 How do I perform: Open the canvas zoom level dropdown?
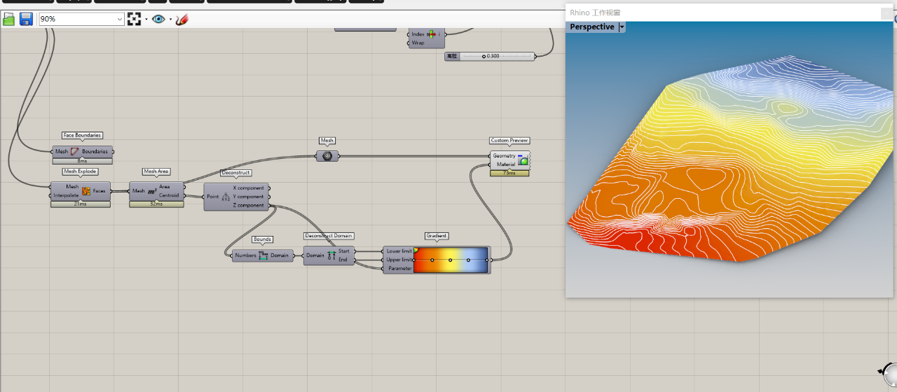(x=120, y=20)
